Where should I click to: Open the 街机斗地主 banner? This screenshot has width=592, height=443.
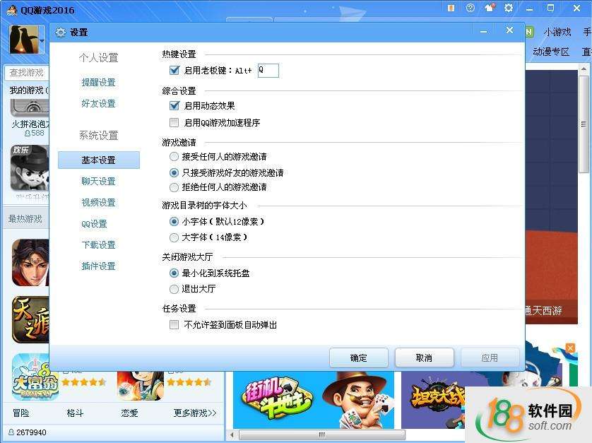point(314,400)
